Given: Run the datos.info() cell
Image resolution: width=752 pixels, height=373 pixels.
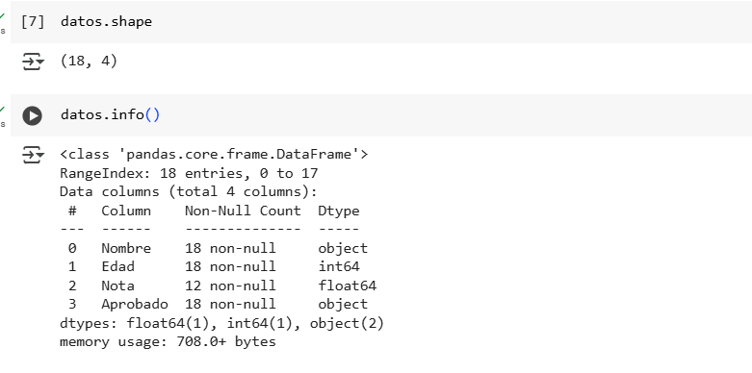Looking at the screenshot, I should pos(32,116).
